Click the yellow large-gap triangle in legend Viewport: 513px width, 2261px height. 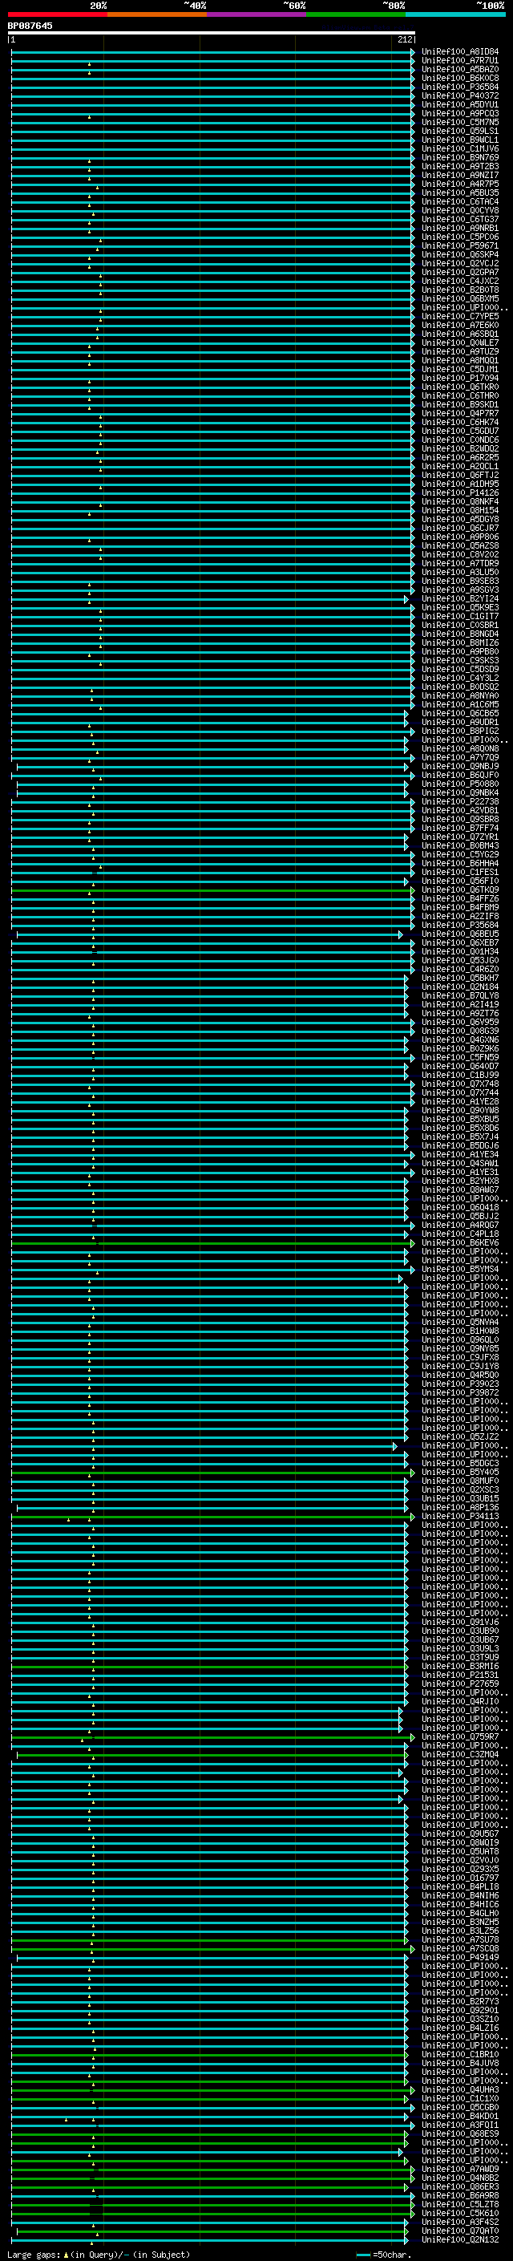pos(66,2254)
